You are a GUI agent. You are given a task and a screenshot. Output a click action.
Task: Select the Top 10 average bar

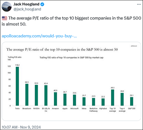[113, 98]
